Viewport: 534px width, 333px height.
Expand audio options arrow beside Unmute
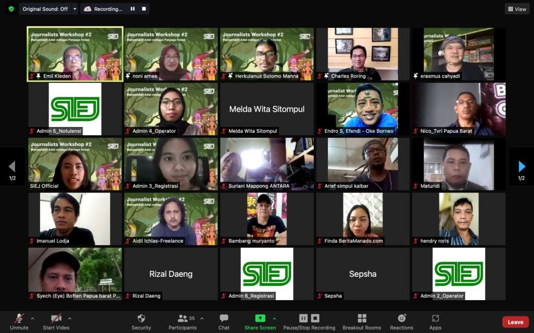[x=32, y=318]
